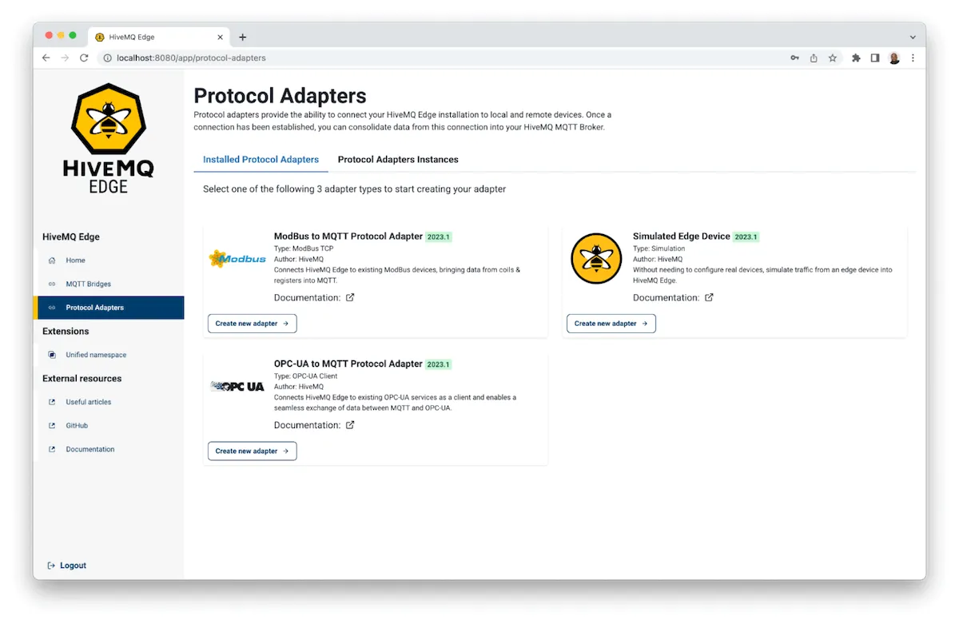Screen dimensions: 959x624
Task: Click the Unified namespace icon
Action: 52,355
